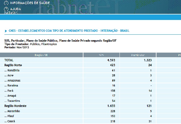
Task: Click the CNES Estabelecimentos page title
Action: click(69, 31)
